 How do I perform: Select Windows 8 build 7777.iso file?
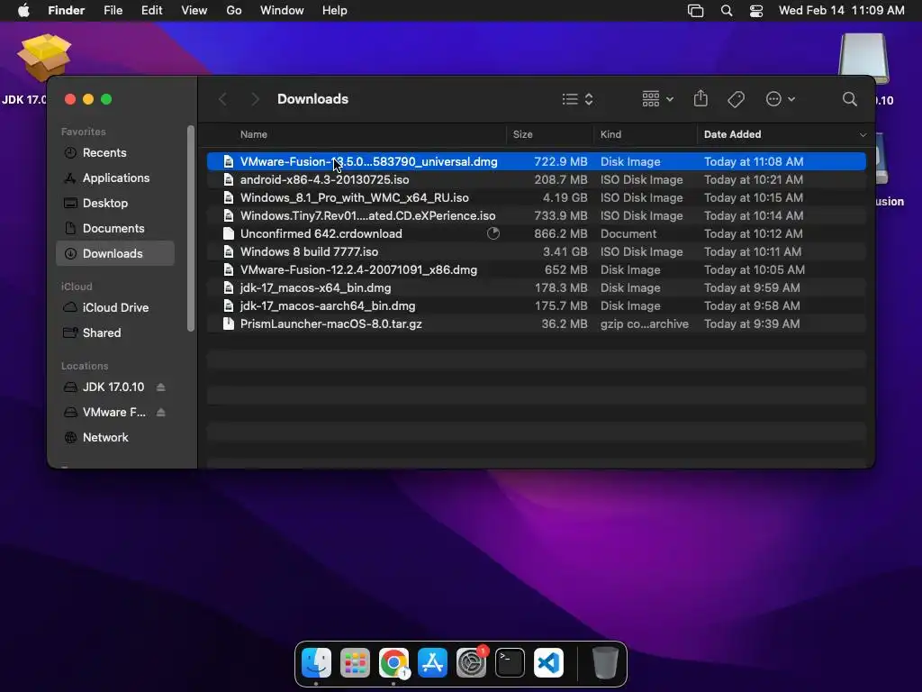click(537, 252)
